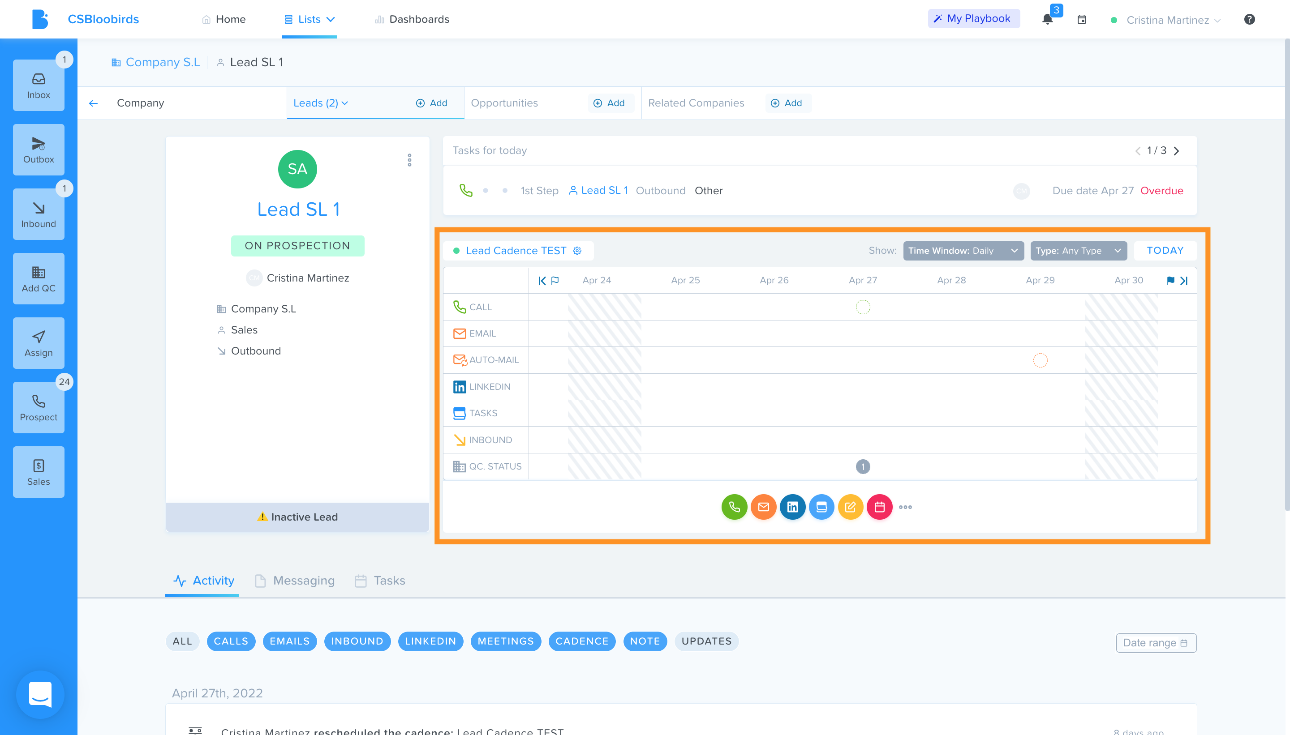Click the outlined flag icon in timeline header
The height and width of the screenshot is (735, 1290).
[555, 281]
